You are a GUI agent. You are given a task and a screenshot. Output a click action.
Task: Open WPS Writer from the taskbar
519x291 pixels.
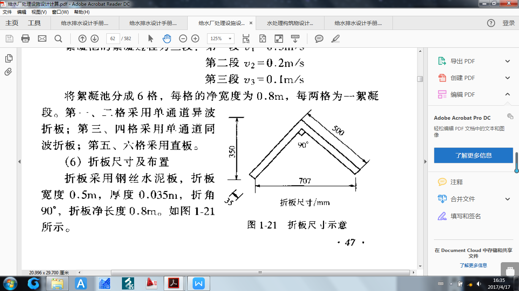coord(199,283)
